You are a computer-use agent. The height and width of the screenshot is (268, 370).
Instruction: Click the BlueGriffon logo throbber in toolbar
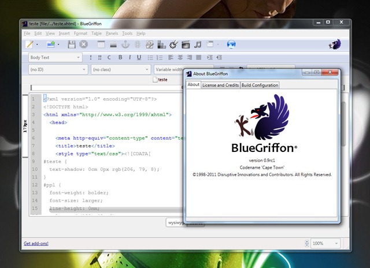click(335, 44)
